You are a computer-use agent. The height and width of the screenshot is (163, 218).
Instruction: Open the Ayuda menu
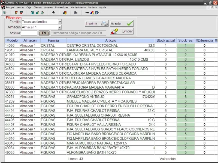[102, 8]
